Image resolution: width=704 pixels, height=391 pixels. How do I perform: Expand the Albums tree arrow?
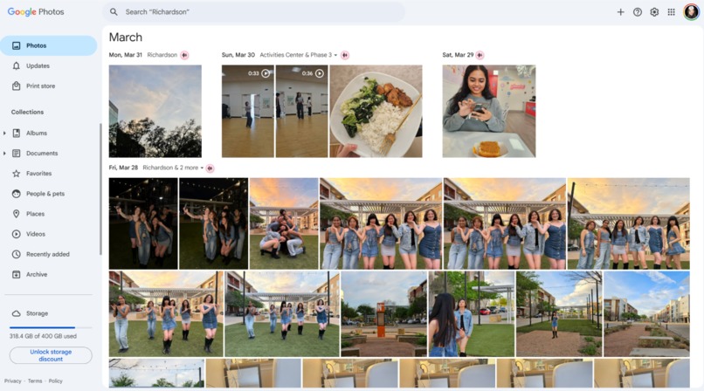tap(4, 134)
